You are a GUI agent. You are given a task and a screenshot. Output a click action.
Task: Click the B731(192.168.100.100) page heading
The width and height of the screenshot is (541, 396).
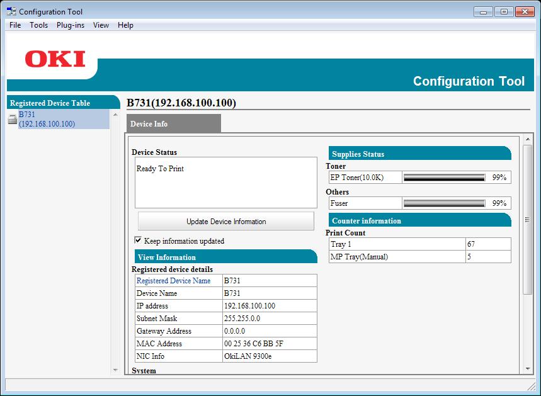tap(181, 103)
